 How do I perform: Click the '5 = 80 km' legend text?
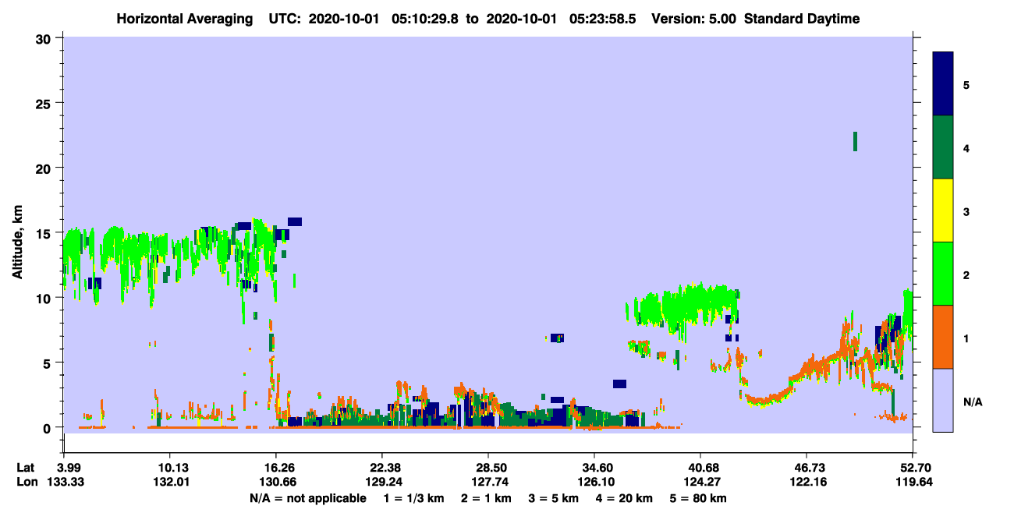click(698, 498)
